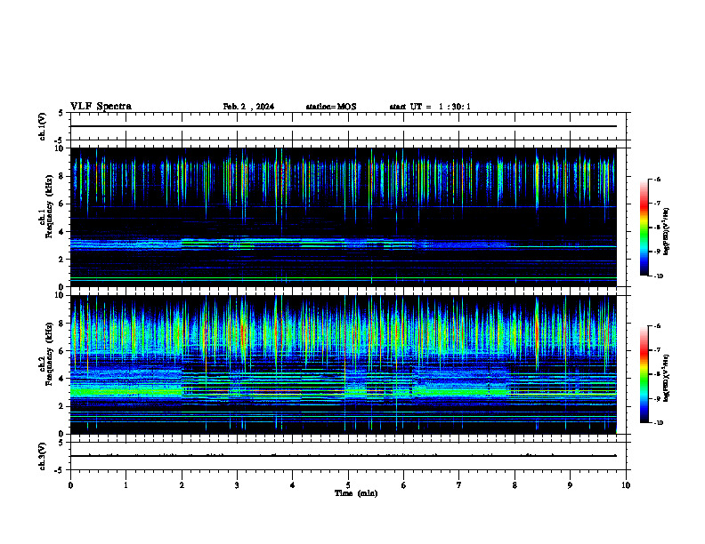Click the "Time (min)" axis label
Image resolution: width=705 pixels, height=544 pixels.
pos(356,493)
